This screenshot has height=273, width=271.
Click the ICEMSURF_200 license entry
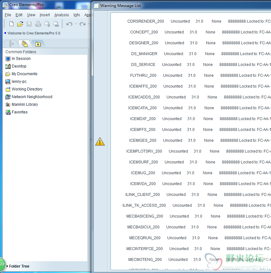(143, 162)
